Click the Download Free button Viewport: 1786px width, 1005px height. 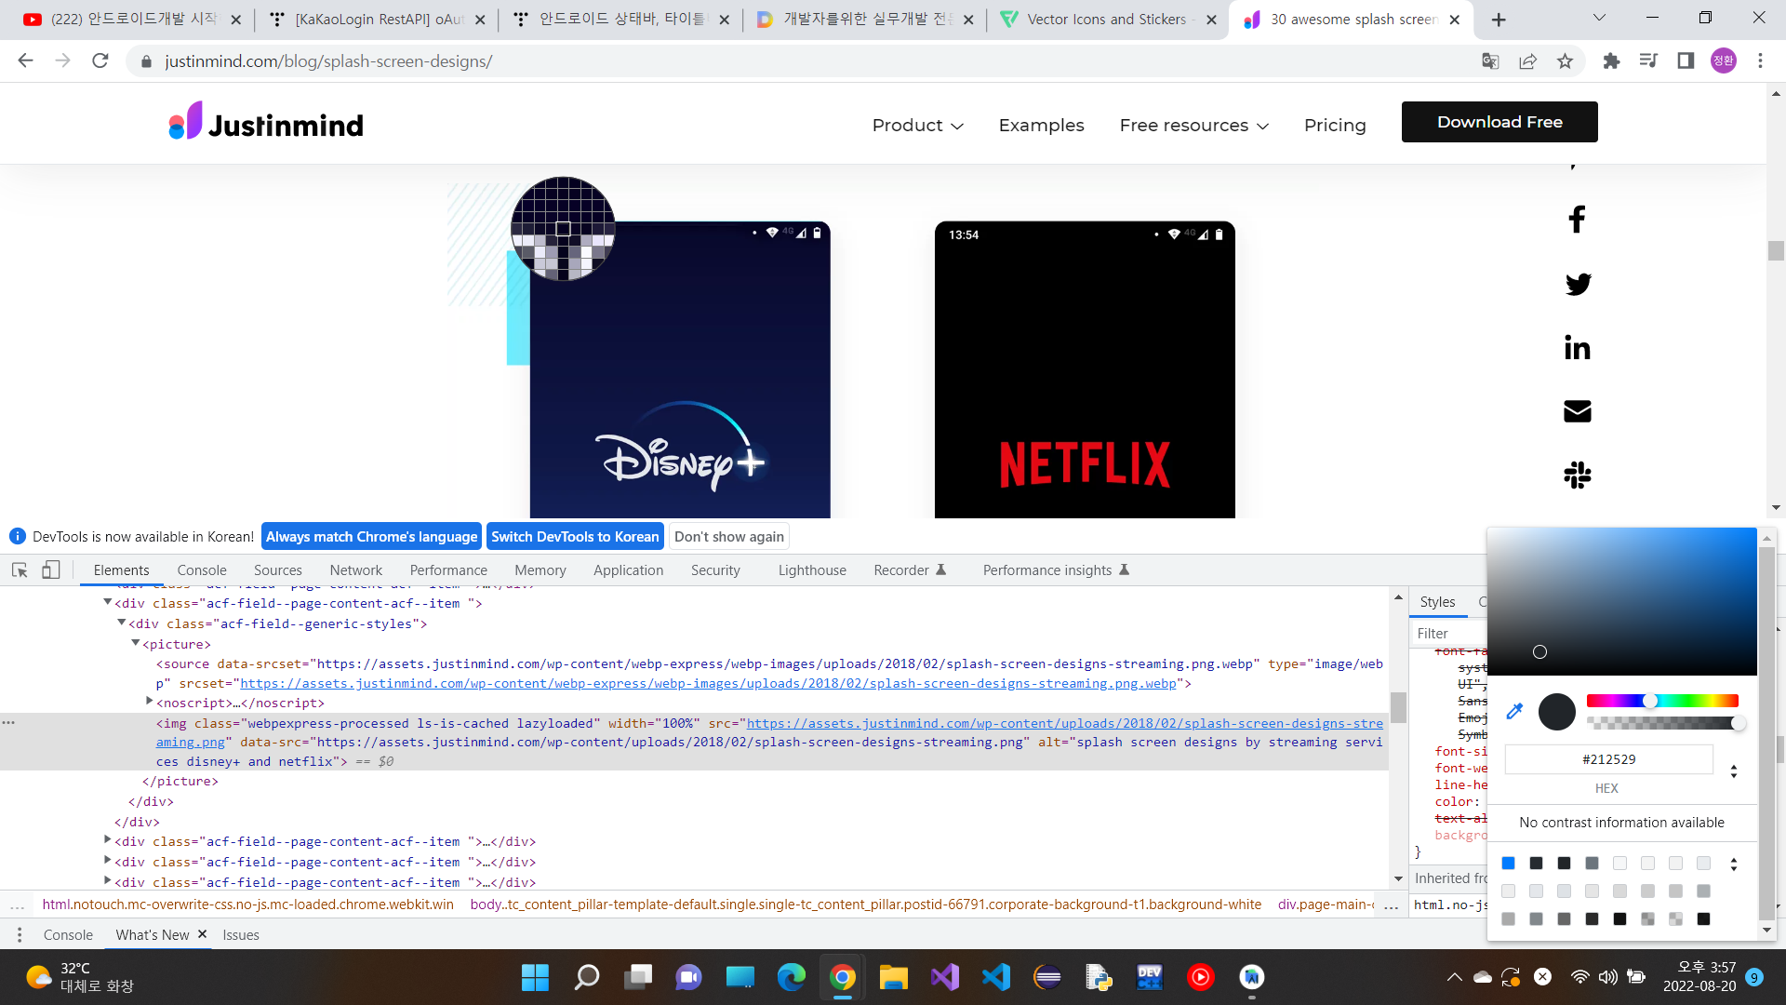click(1499, 122)
